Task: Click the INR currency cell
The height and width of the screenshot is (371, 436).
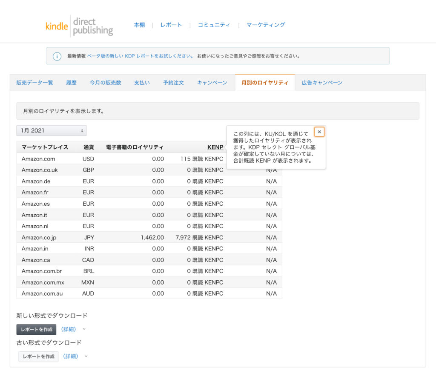Action: point(89,249)
